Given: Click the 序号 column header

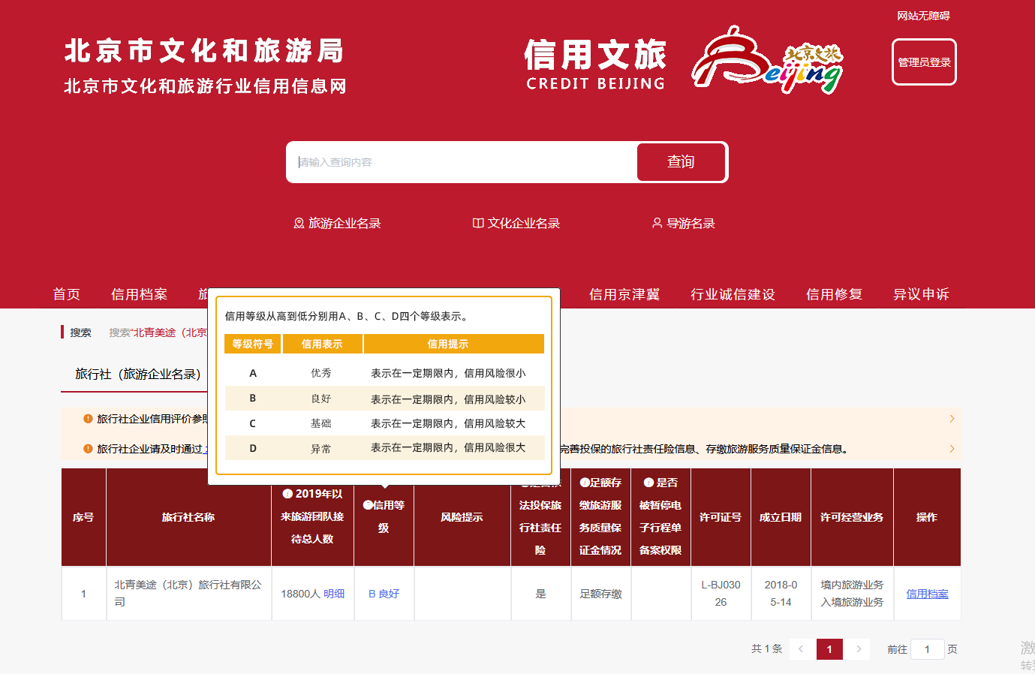Looking at the screenshot, I should [83, 517].
